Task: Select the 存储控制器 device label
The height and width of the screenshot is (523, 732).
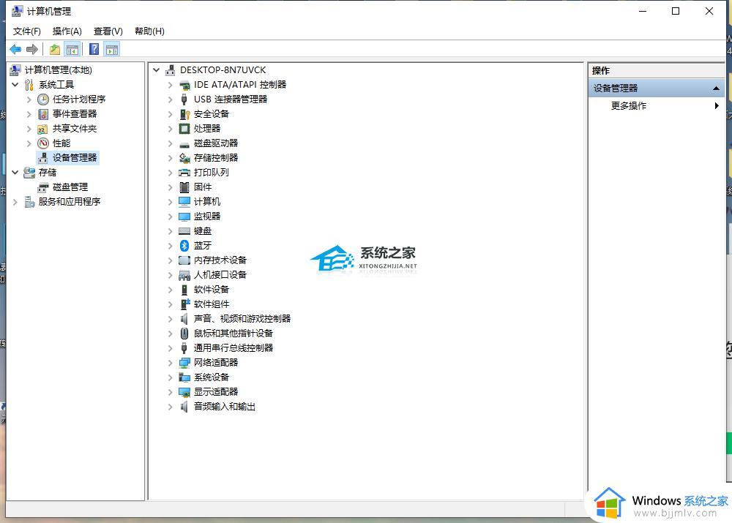Action: click(216, 158)
